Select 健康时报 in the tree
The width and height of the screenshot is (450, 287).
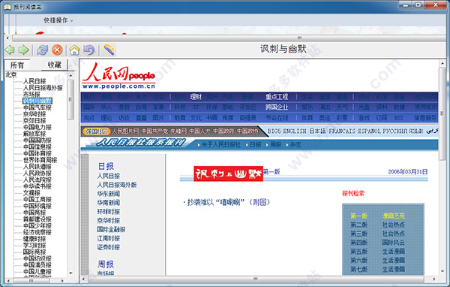coord(34,239)
